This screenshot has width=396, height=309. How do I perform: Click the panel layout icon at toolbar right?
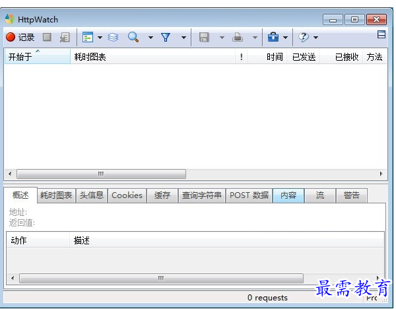click(x=381, y=34)
